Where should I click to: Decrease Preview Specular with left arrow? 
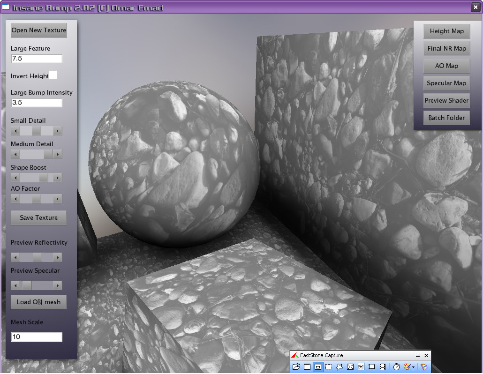[x=15, y=285]
